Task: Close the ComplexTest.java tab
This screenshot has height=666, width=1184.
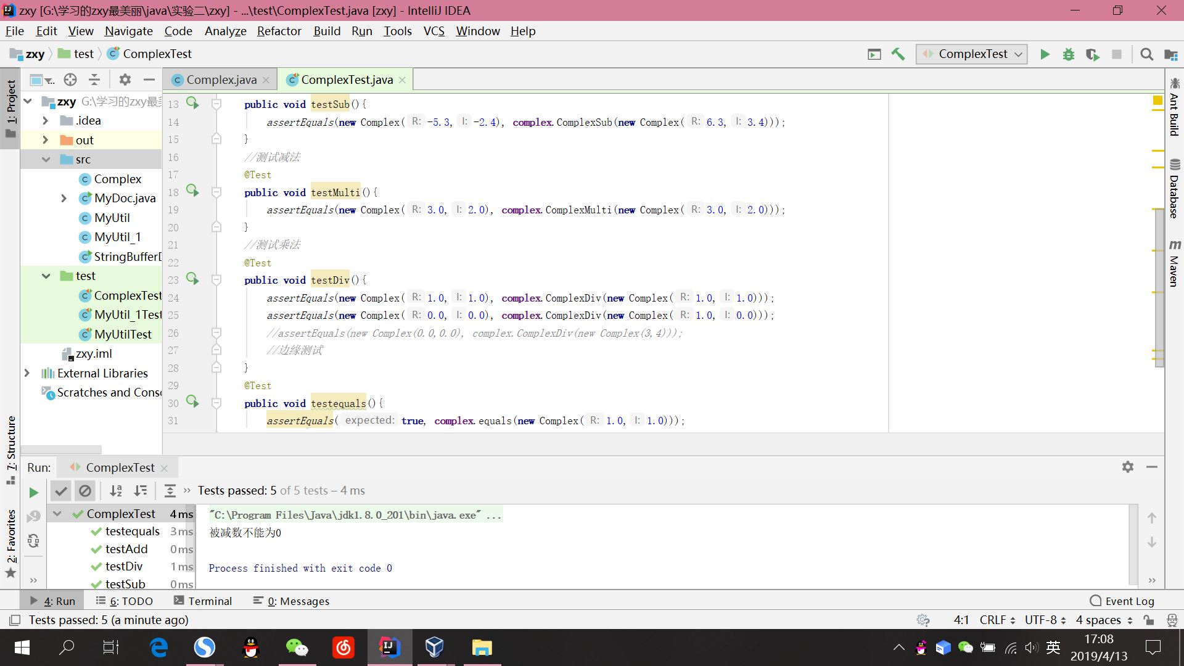Action: click(x=402, y=80)
